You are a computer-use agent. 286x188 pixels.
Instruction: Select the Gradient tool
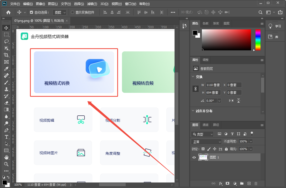pyautogui.click(x=6, y=110)
